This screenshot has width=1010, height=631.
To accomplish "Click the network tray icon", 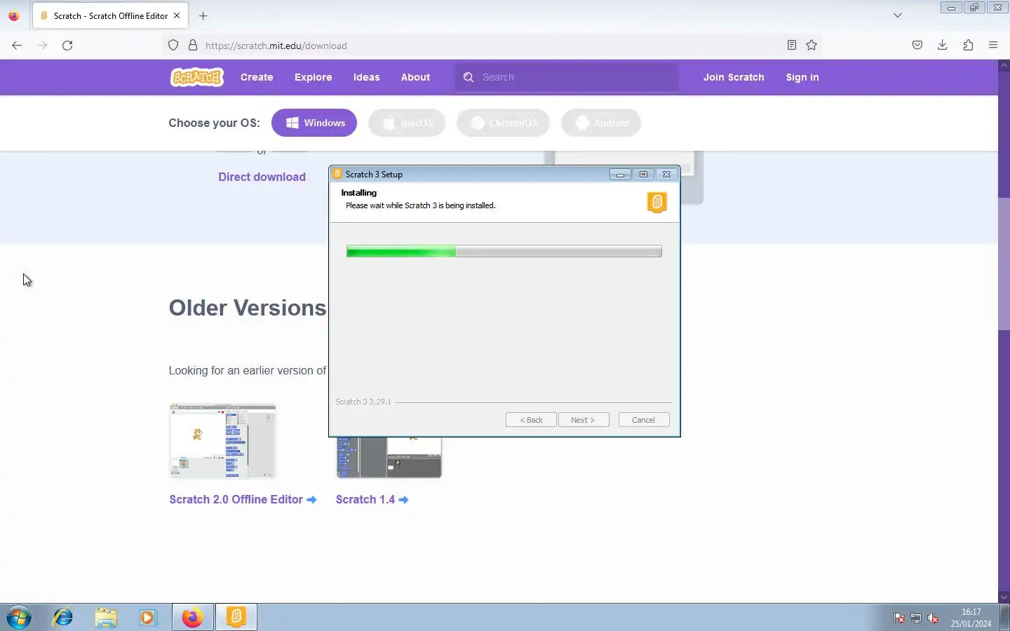I will click(x=916, y=618).
